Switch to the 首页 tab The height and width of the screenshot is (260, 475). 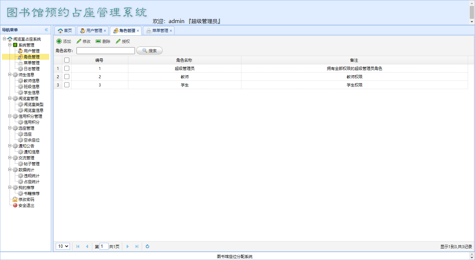coord(65,30)
